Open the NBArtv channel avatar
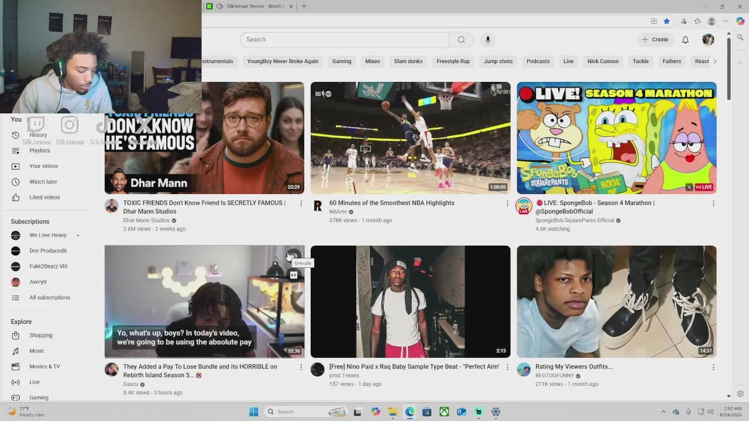This screenshot has width=749, height=421. click(318, 206)
